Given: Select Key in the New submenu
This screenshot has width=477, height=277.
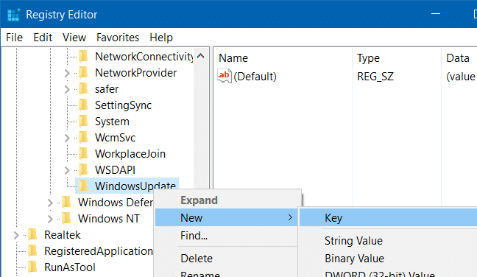Looking at the screenshot, I should pyautogui.click(x=388, y=217).
